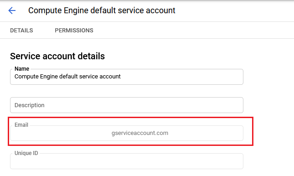Viewport: 294px width, 176px height.
Task: Click the page title 'Compute Engine default service account'
Action: (102, 10)
